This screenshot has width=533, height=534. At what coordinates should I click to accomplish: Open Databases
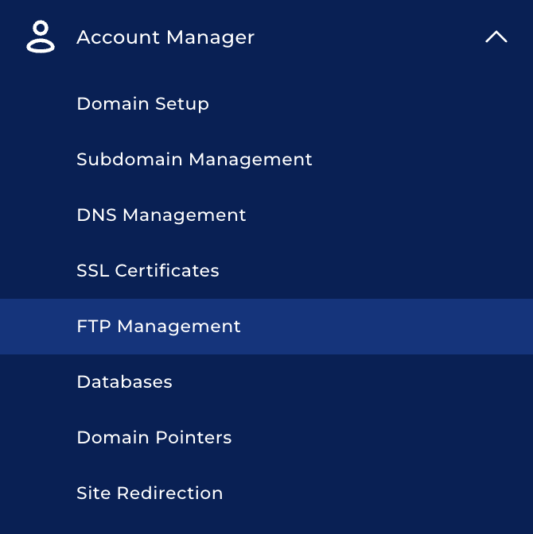pyautogui.click(x=124, y=382)
